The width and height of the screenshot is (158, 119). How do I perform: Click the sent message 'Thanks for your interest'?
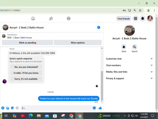[69, 98]
